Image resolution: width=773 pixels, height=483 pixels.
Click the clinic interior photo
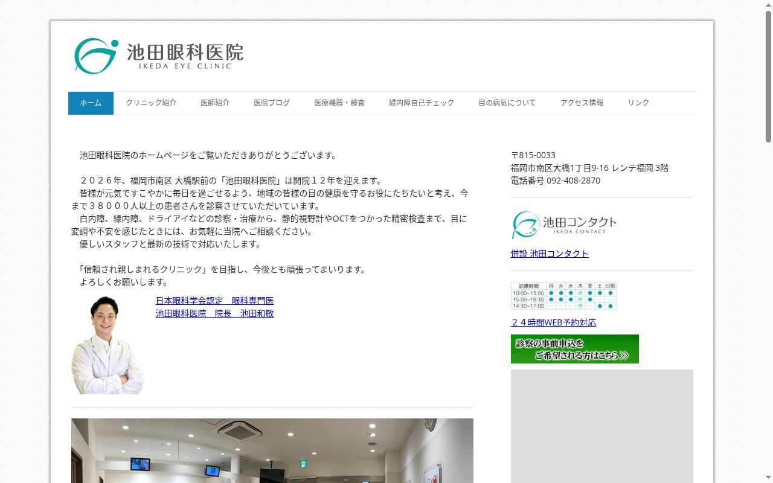pos(272,450)
